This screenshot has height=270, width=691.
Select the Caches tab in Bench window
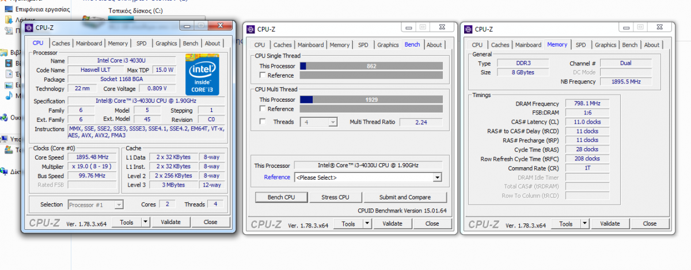[282, 45]
